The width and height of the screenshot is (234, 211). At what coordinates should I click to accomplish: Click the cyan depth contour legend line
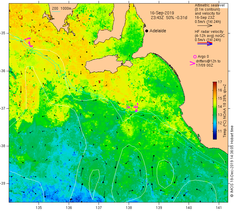(56, 11)
